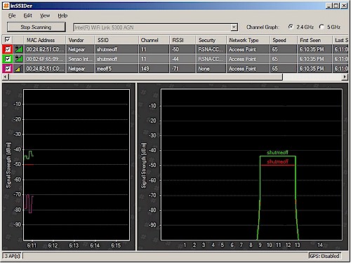Open the View menu
351x263 pixels.
(x=45, y=15)
